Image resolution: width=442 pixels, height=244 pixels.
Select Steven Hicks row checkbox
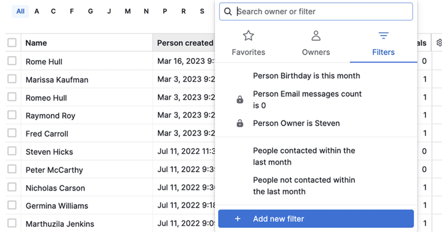[x=12, y=151]
